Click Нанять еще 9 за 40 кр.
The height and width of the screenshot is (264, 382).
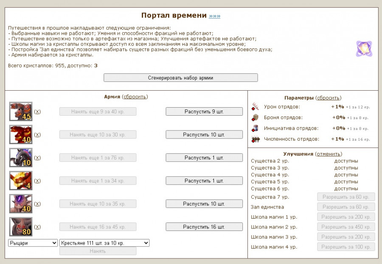click(x=98, y=111)
